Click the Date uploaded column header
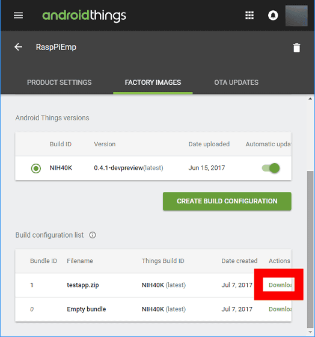315x337 pixels. (x=209, y=144)
